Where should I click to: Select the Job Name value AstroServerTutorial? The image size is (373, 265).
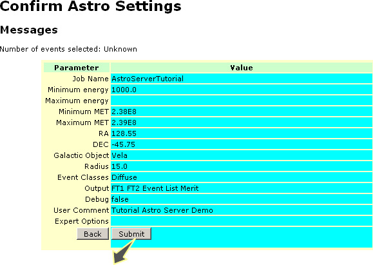(x=148, y=79)
